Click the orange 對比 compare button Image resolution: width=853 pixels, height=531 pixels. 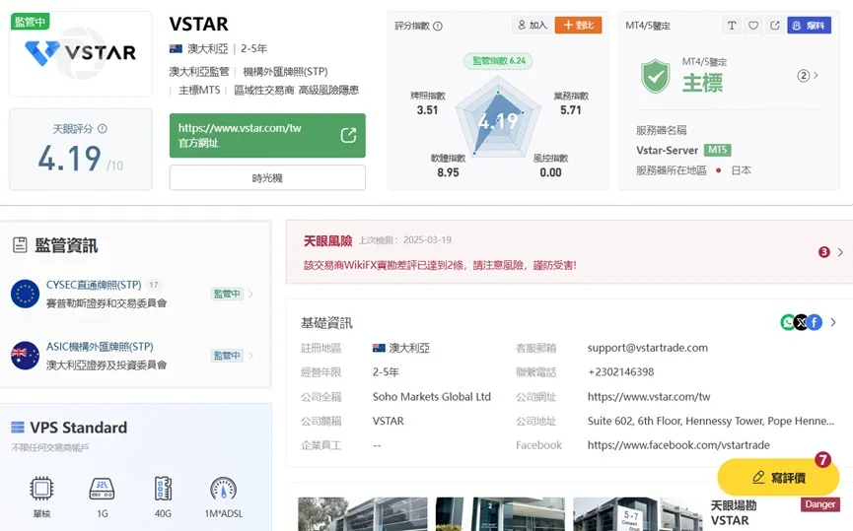point(578,25)
